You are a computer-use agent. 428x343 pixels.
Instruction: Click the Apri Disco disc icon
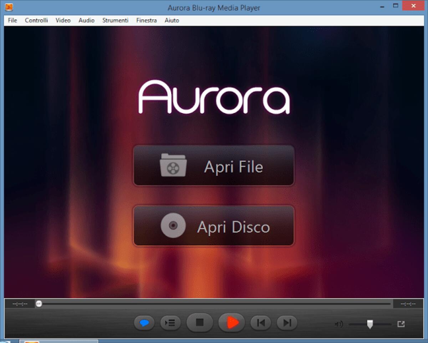coord(173,226)
